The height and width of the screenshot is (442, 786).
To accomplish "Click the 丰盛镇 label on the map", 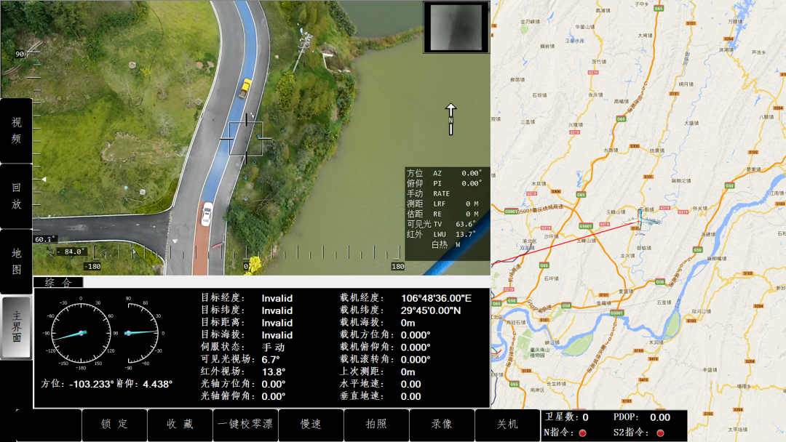I will (710, 370).
